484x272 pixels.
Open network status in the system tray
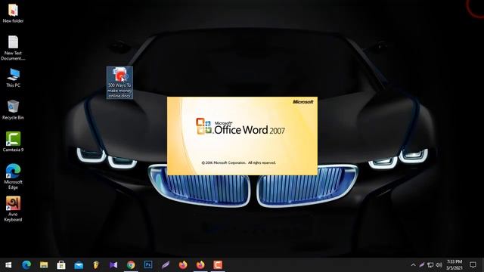pos(430,265)
